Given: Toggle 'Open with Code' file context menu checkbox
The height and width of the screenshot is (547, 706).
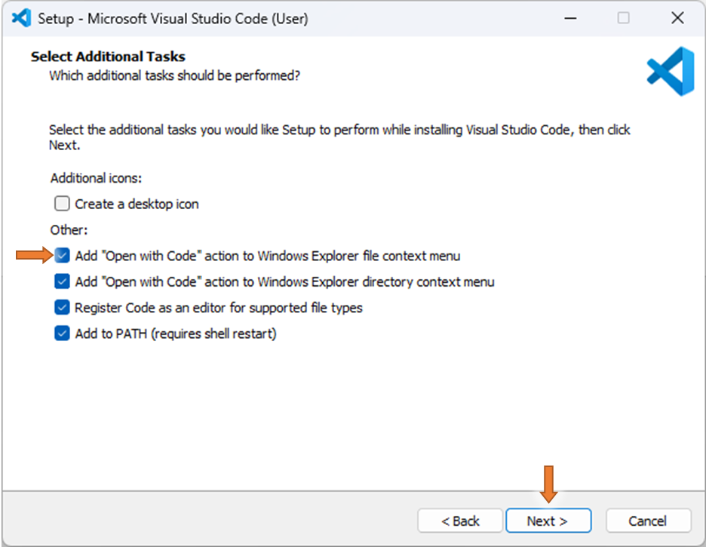Looking at the screenshot, I should [x=62, y=255].
